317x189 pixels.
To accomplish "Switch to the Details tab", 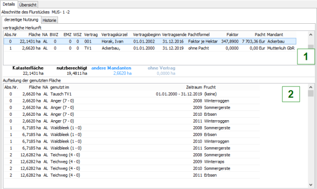I will pyautogui.click(x=9, y=4).
